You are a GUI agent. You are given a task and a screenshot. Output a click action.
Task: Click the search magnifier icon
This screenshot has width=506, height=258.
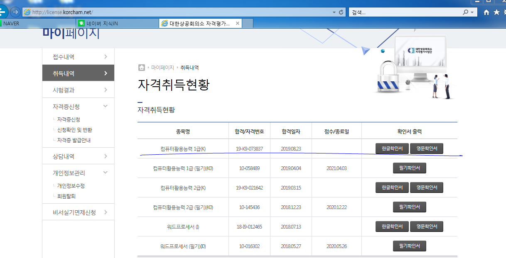point(466,12)
